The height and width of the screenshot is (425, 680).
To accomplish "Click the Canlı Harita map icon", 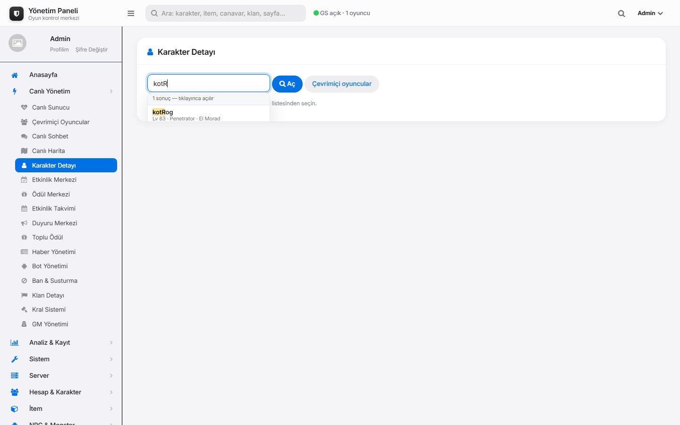I will pyautogui.click(x=24, y=151).
